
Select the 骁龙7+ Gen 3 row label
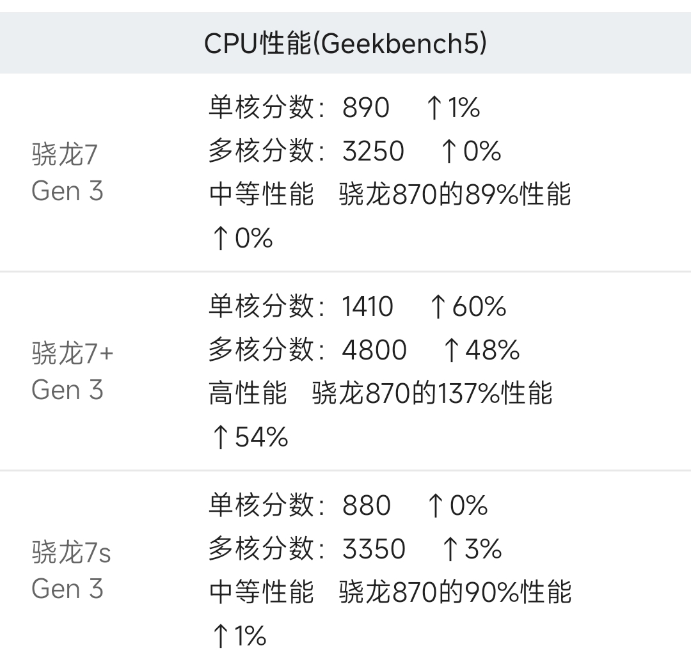click(x=72, y=371)
